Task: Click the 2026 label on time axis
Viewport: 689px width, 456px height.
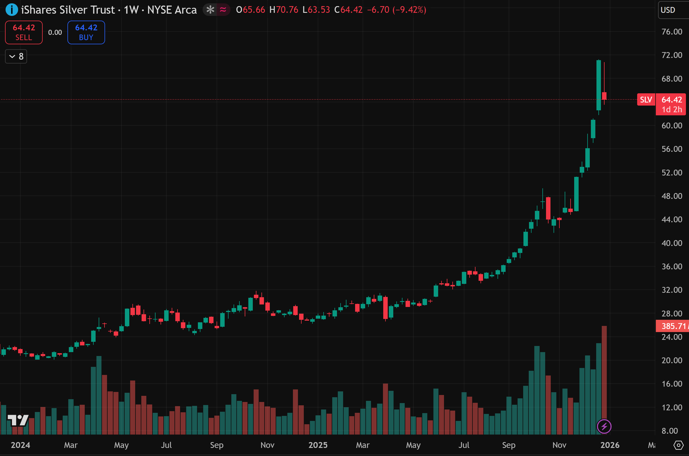Action: [x=610, y=445]
